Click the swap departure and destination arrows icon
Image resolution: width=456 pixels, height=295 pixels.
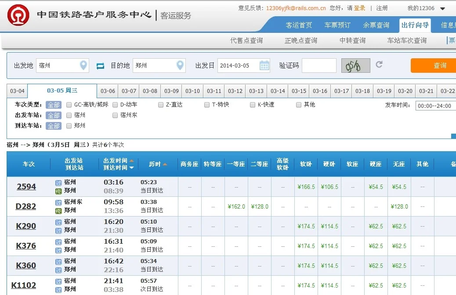(100, 65)
